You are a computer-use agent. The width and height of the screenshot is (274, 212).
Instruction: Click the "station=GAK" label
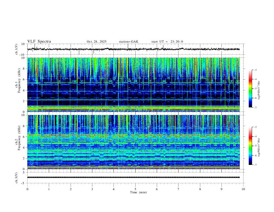128,42
